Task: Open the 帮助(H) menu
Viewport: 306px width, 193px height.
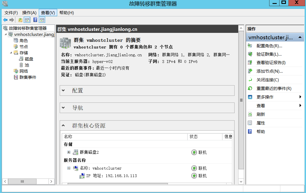Action: pyautogui.click(x=67, y=13)
